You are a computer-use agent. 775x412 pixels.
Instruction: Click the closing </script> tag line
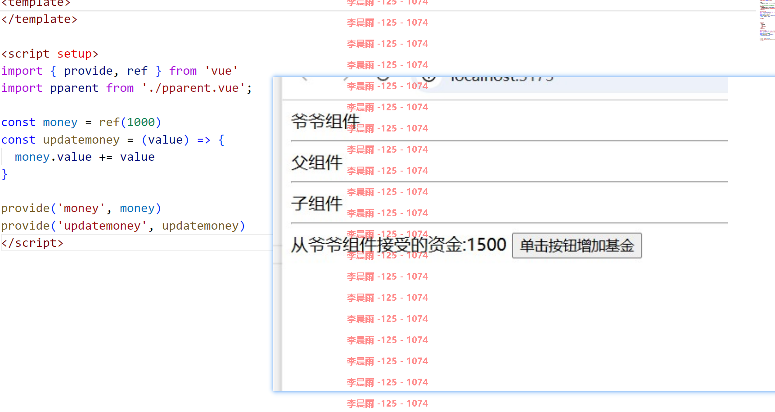click(x=32, y=243)
